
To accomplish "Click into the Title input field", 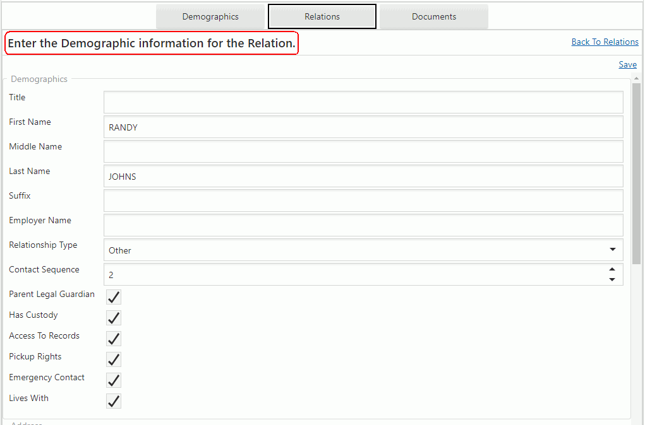I will (x=363, y=102).
